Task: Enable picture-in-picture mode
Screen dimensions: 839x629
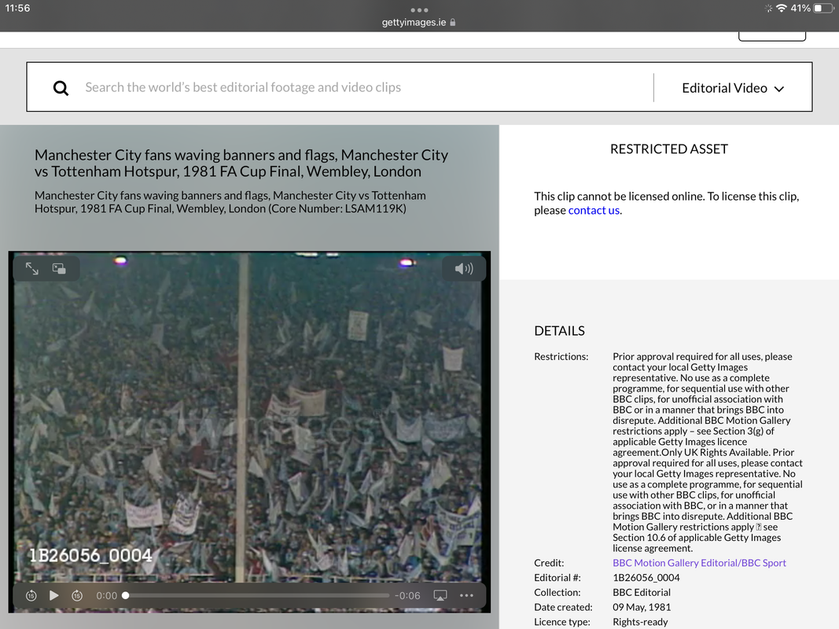Action: [59, 268]
